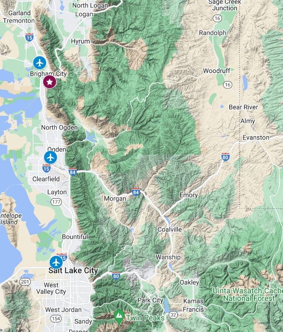
Task: Select the Evanston town label
Action: tap(256, 138)
